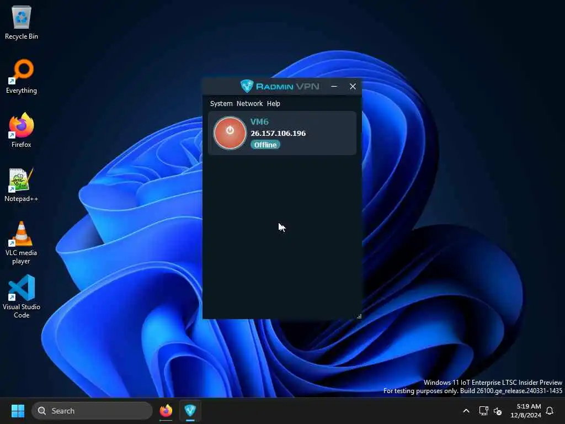
Task: Minimize the Radmin VPN window
Action: click(x=334, y=86)
